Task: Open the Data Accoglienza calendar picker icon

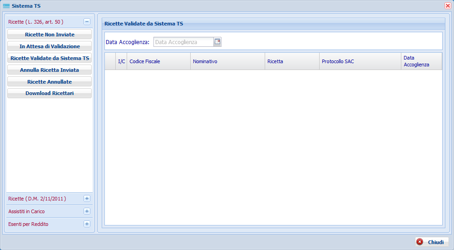Action: click(217, 42)
